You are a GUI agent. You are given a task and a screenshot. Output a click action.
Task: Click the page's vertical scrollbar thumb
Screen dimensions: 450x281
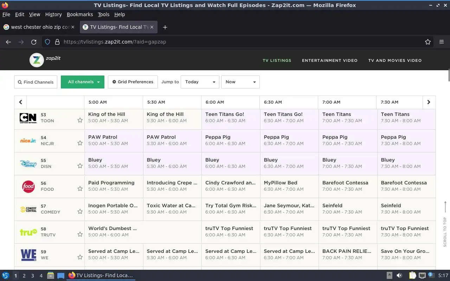pos(449,75)
